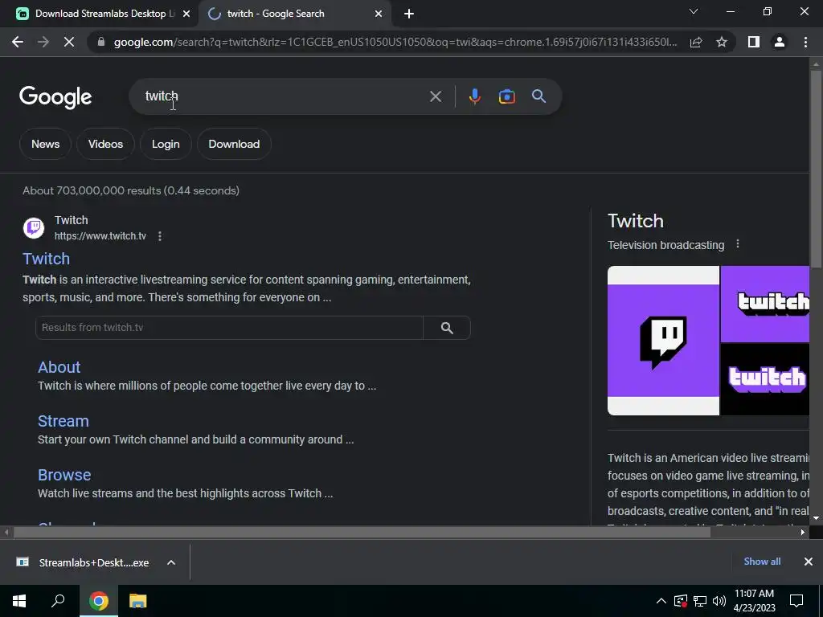Viewport: 823px width, 617px height.
Task: Stop the page loading with the X icon
Action: (69, 42)
